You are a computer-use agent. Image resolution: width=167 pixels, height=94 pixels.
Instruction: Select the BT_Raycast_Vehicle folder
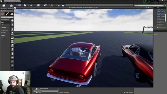43,89
